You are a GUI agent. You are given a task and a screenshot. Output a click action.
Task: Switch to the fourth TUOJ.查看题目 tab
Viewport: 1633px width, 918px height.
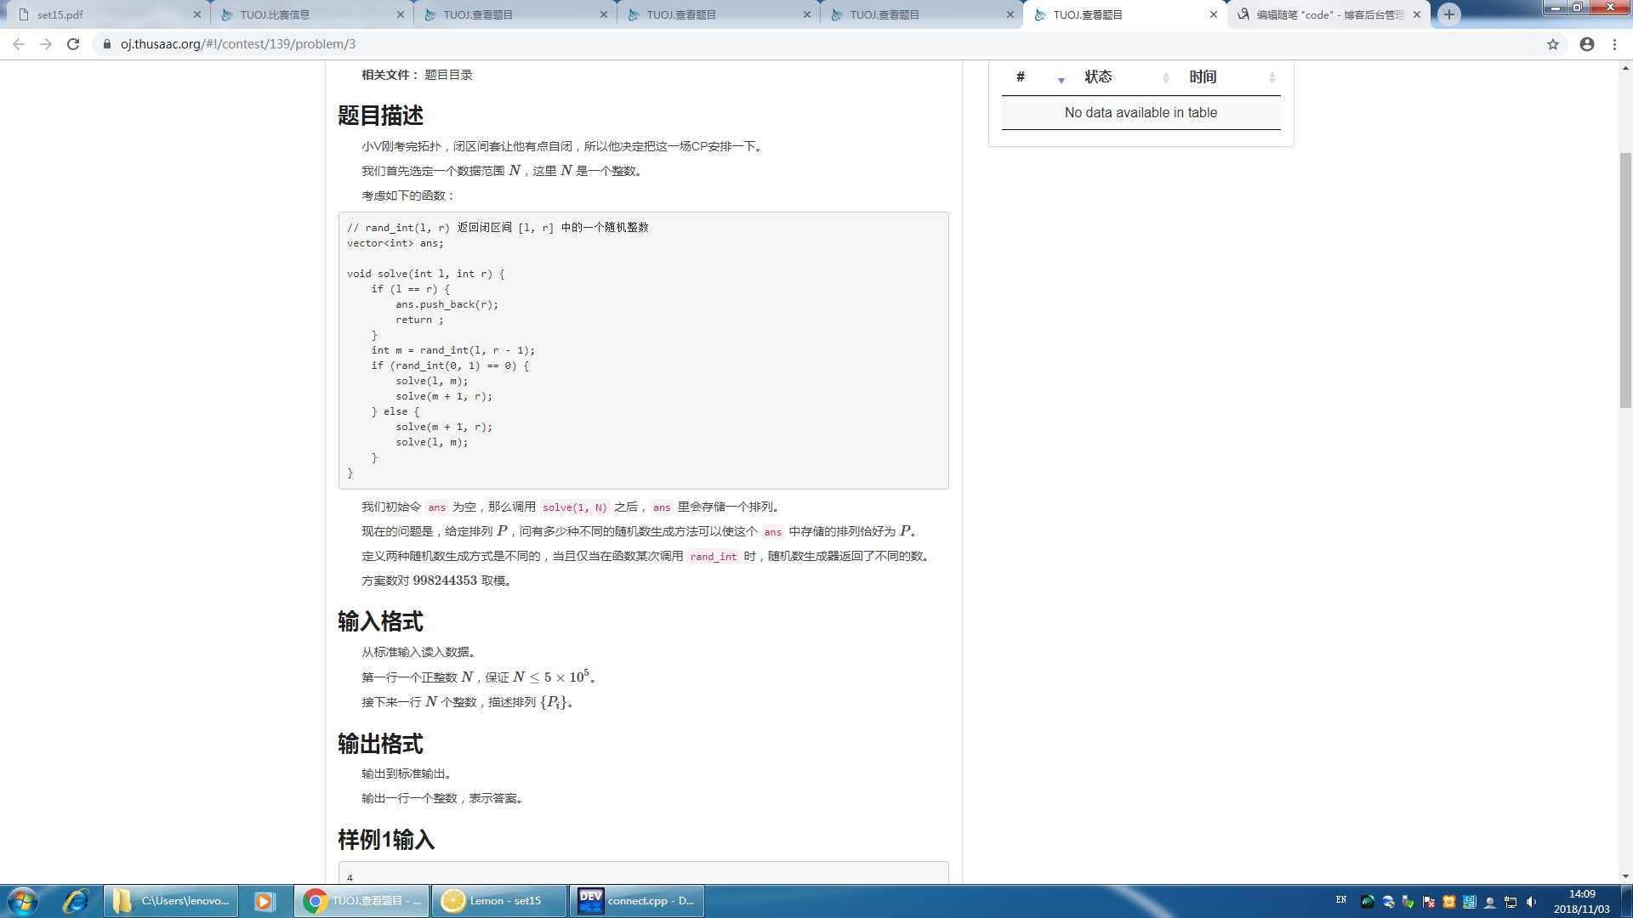(x=1124, y=14)
